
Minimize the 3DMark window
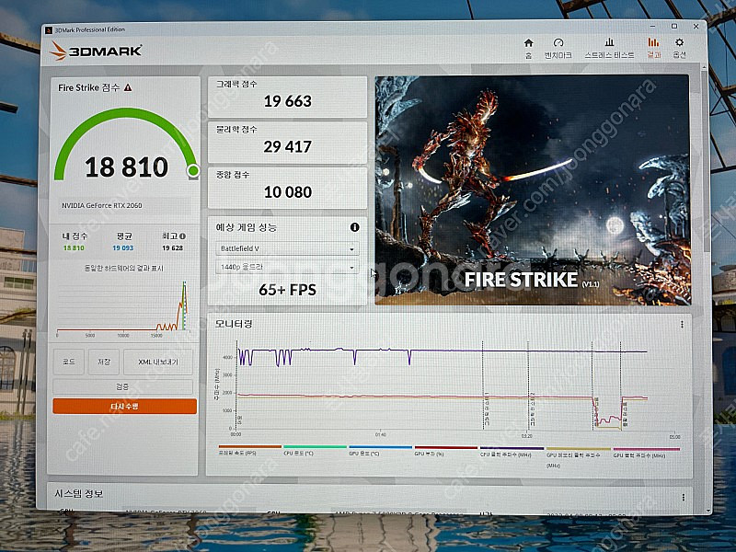(x=653, y=27)
